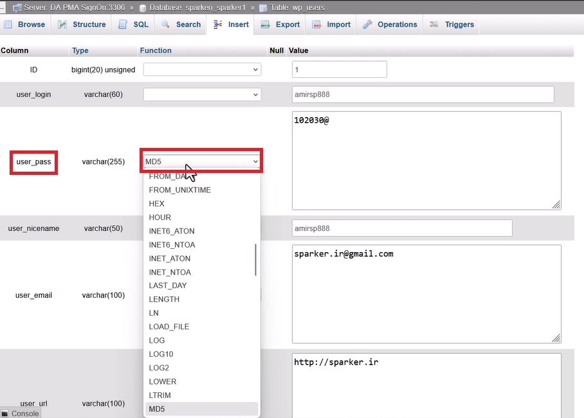
Task: Open the user_login function dropdown
Action: coord(202,95)
